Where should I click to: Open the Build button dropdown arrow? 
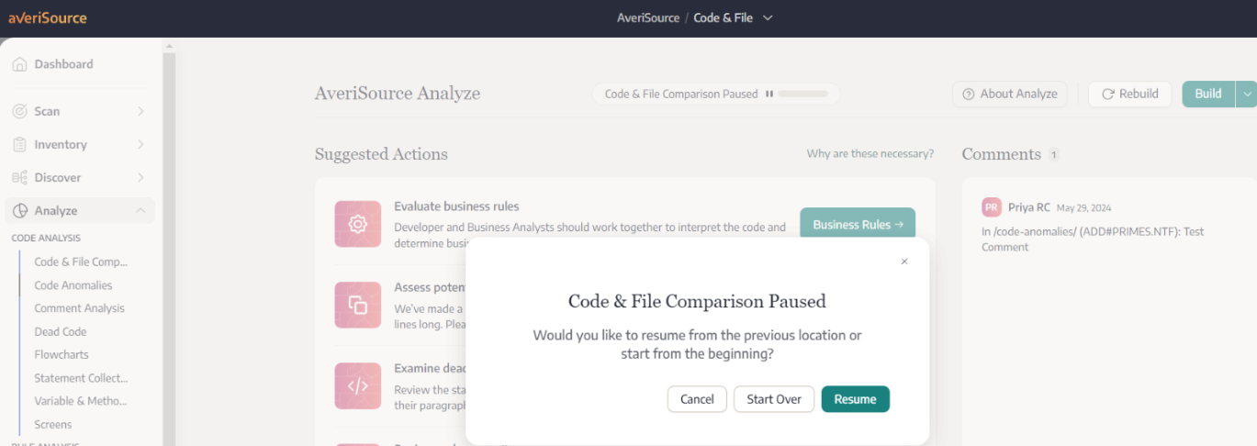(x=1246, y=94)
